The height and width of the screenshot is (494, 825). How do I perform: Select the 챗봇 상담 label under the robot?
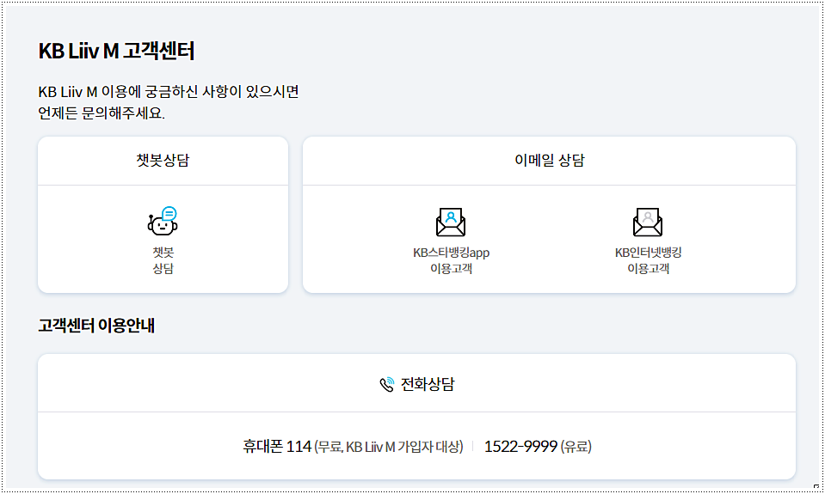(x=163, y=260)
